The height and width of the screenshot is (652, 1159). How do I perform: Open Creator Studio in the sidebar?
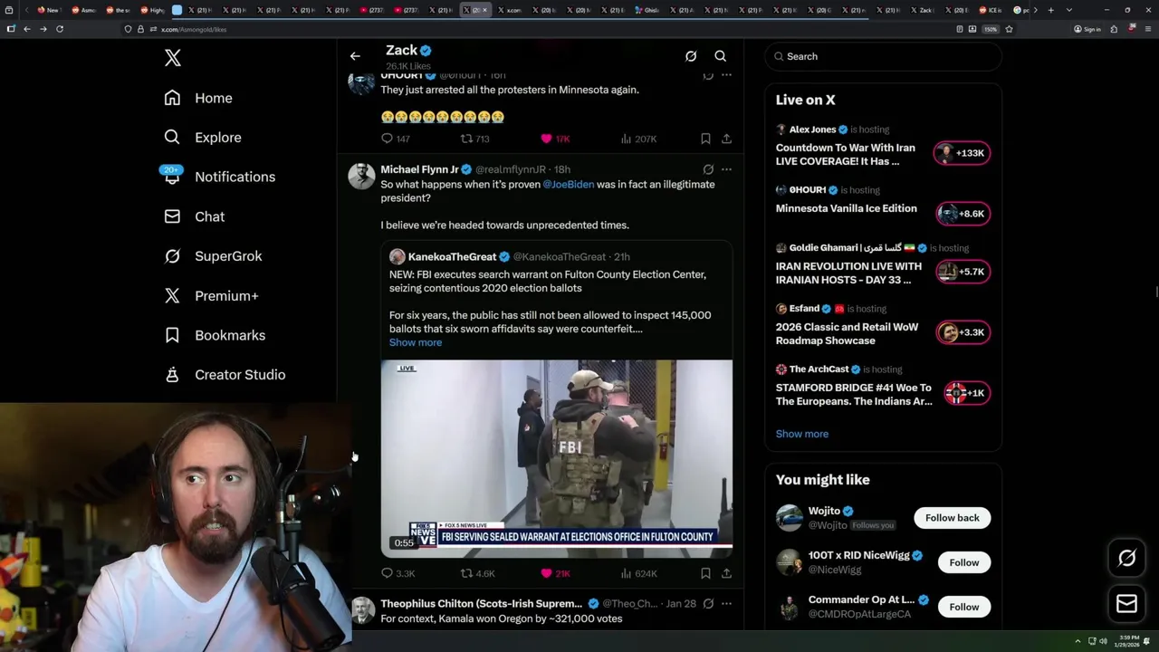[225, 375]
